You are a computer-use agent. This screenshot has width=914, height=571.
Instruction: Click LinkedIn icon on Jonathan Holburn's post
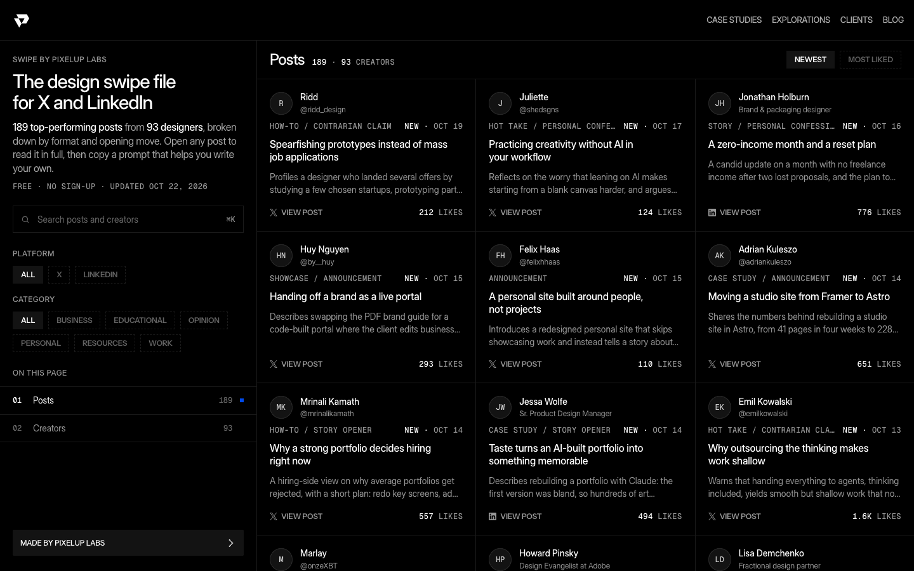pos(712,213)
